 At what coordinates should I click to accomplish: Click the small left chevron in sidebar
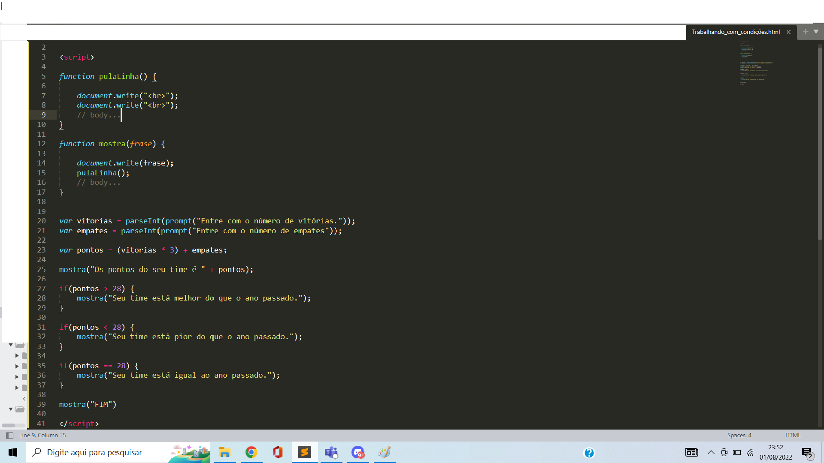point(24,399)
